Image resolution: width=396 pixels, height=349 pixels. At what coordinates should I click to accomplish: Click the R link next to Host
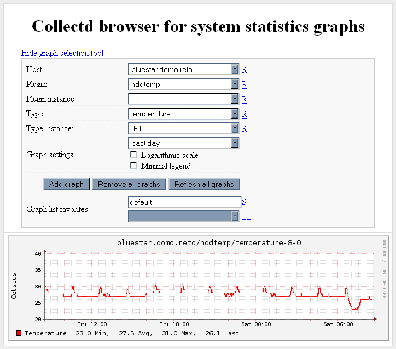pos(244,70)
